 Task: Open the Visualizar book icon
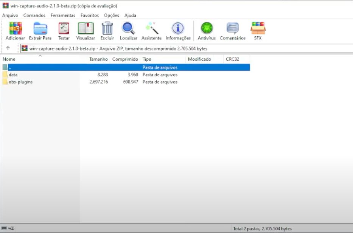pyautogui.click(x=86, y=28)
